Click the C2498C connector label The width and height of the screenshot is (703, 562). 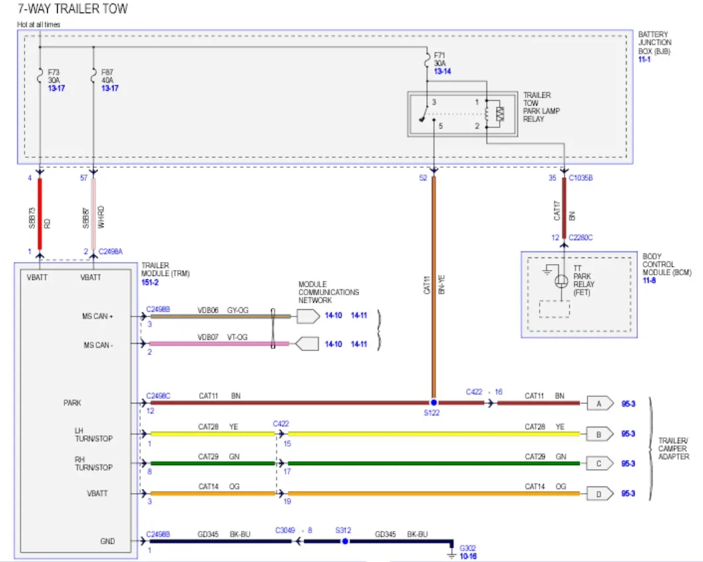click(x=158, y=395)
